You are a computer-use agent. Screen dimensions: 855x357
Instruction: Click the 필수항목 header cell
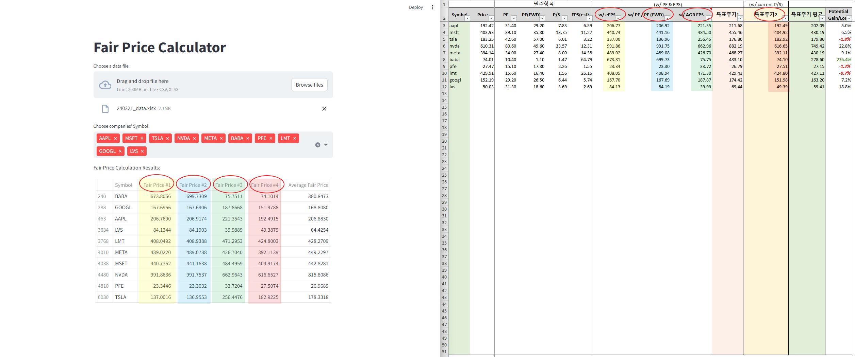544,4
